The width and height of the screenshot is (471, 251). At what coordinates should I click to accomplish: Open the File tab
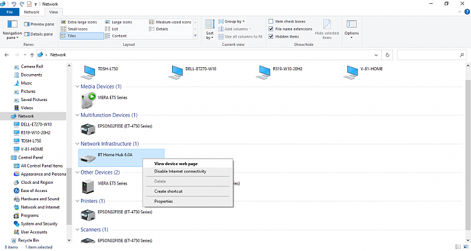[9, 13]
